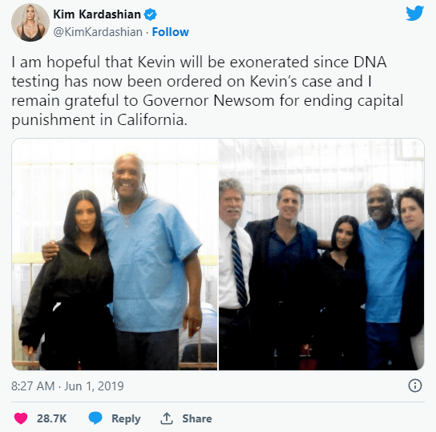Click the Kim Kardashian display name
Screen dimensions: 436x432
coord(97,14)
